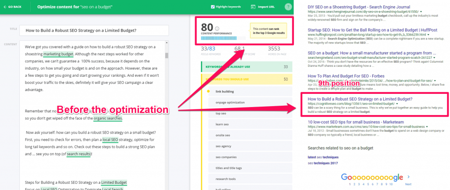Open dropdown arrow after huffingtonpost URL
This screenshot has height=190, width=450.
pyautogui.click(x=428, y=35)
